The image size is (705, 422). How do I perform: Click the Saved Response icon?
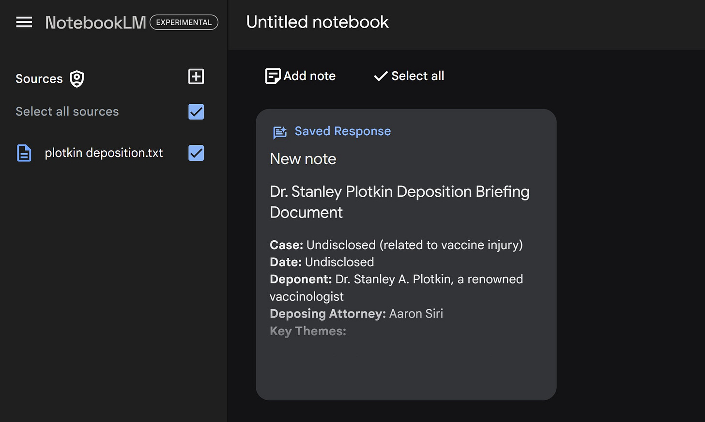click(280, 132)
